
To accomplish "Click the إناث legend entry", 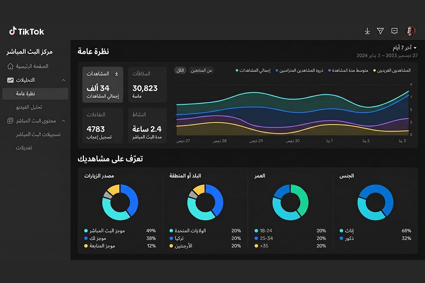I will coord(347,231).
